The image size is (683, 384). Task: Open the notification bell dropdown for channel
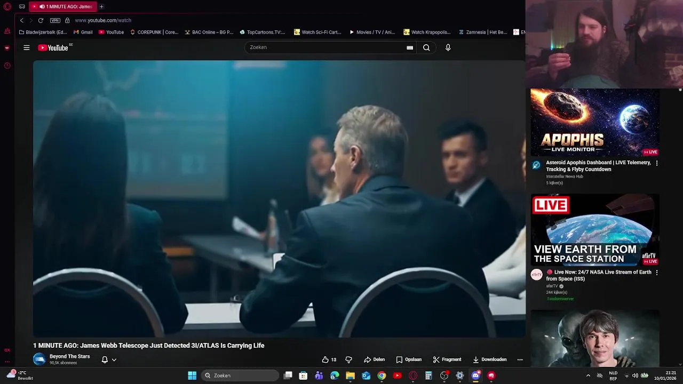[109, 359]
